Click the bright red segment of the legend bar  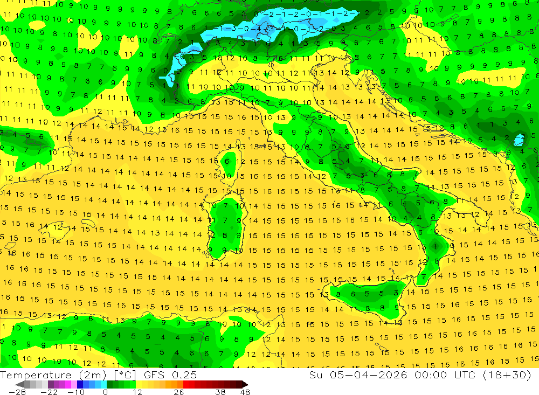tap(186, 384)
